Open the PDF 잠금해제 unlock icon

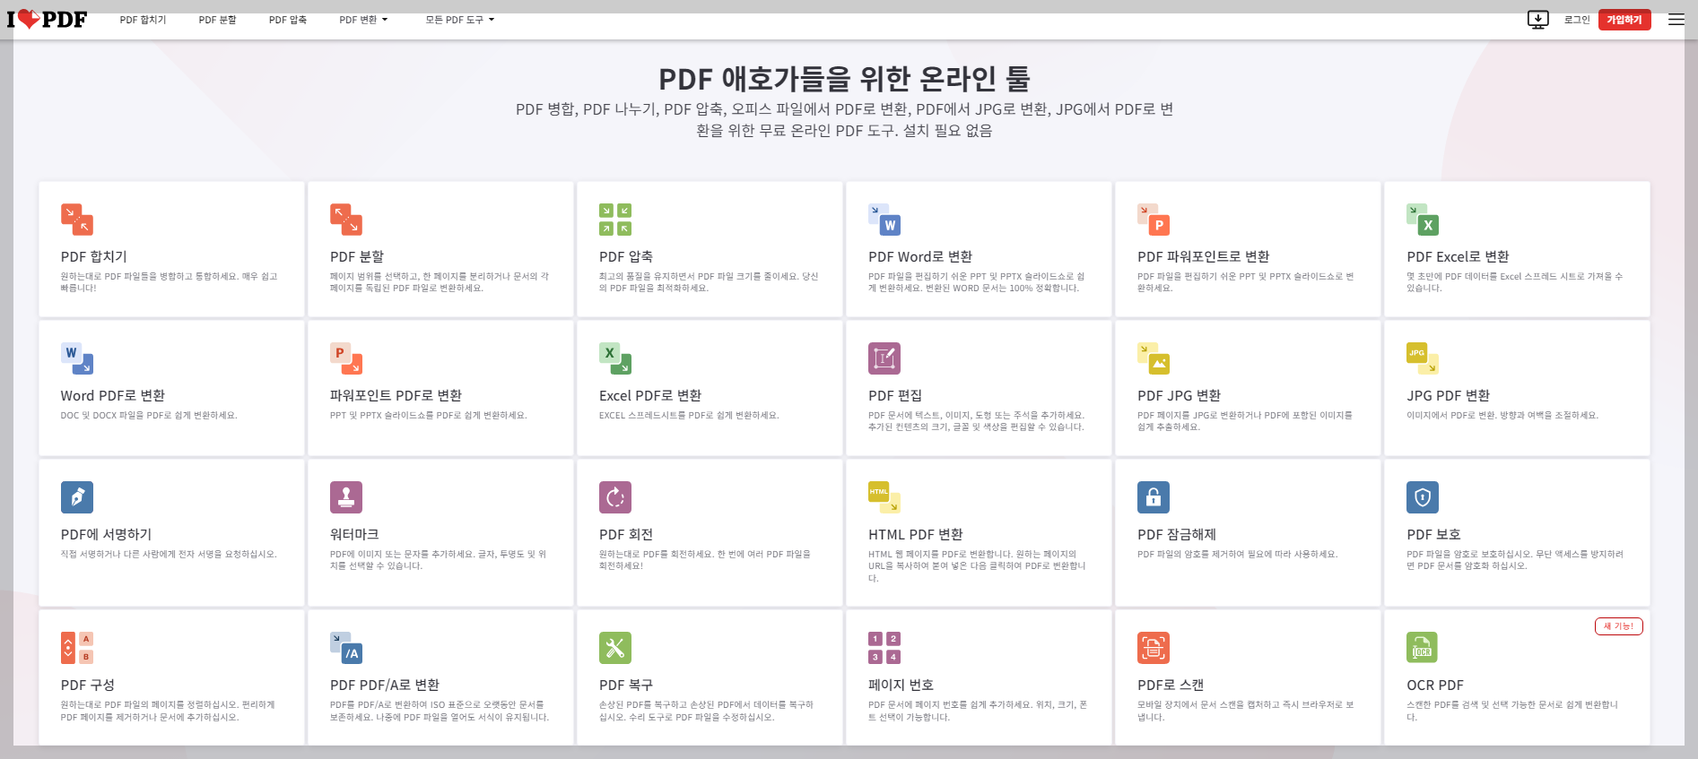click(x=1154, y=497)
